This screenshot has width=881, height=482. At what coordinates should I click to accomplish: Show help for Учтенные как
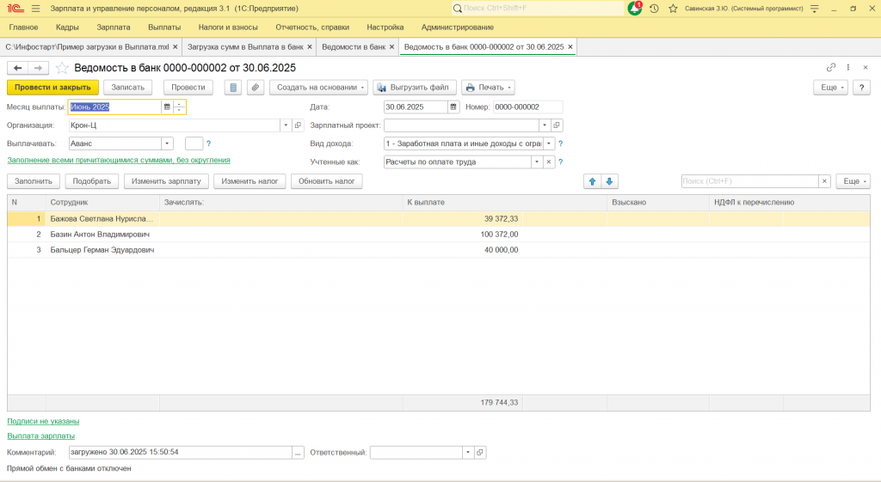coord(560,162)
